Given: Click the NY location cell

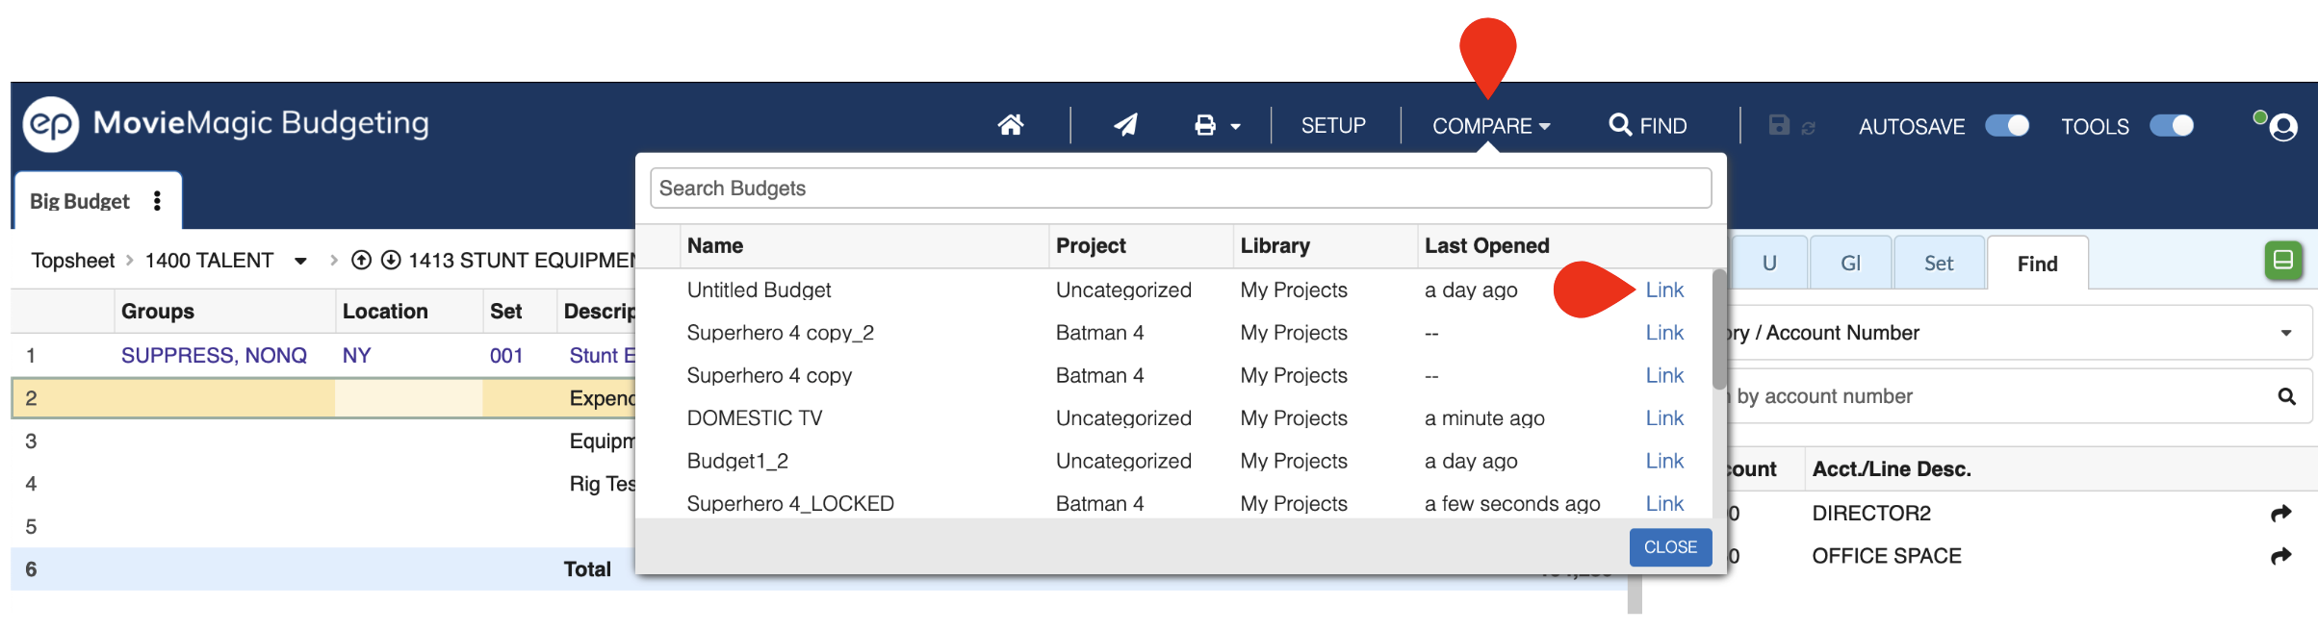Looking at the screenshot, I should [x=356, y=355].
